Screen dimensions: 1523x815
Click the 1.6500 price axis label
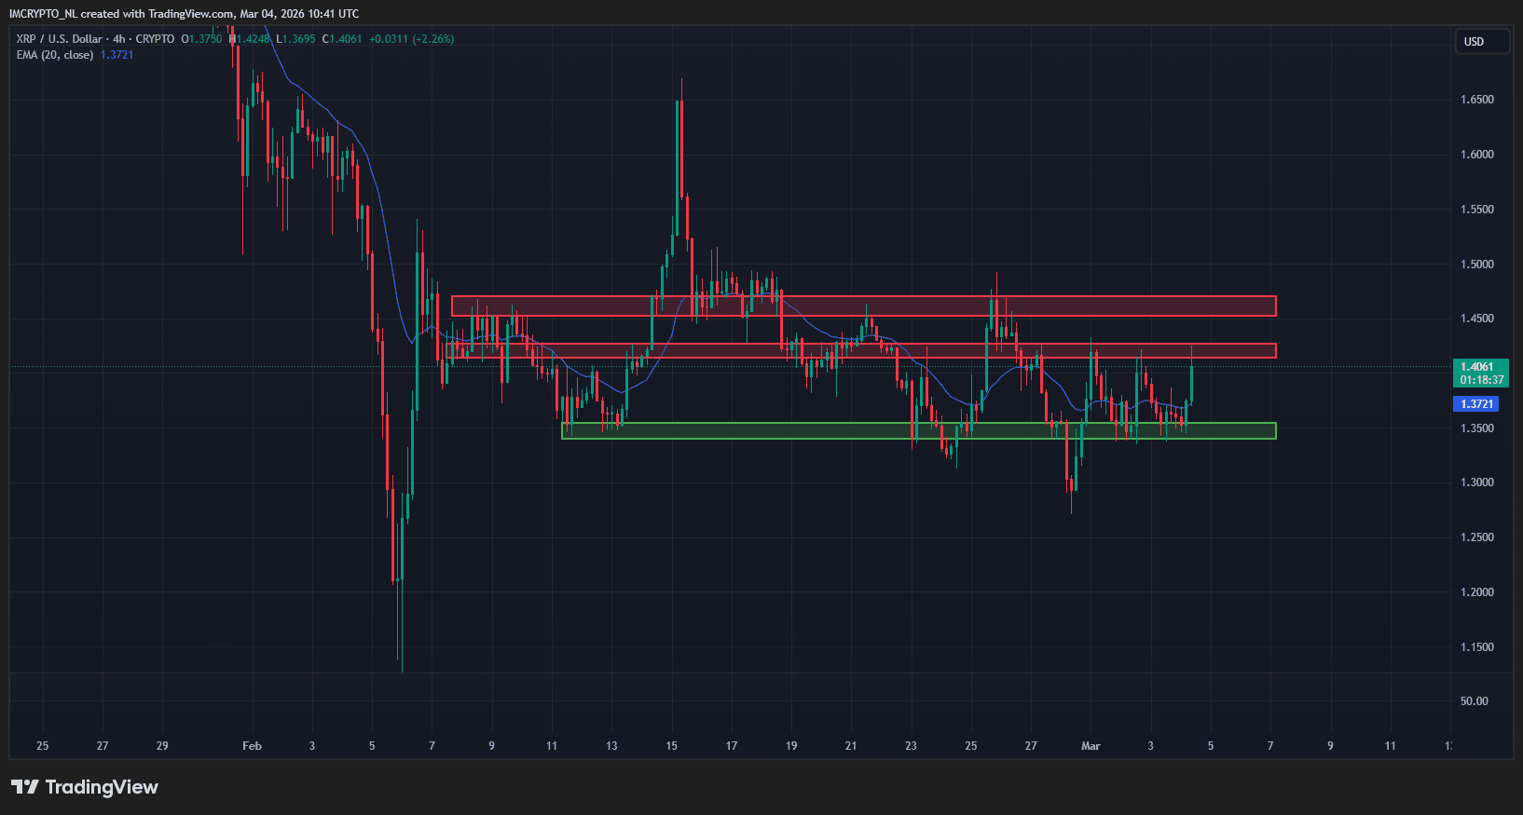(1476, 100)
